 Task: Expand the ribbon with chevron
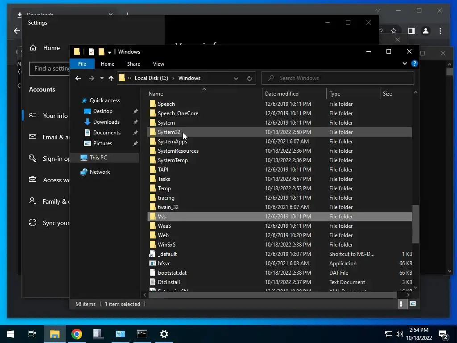tap(404, 63)
